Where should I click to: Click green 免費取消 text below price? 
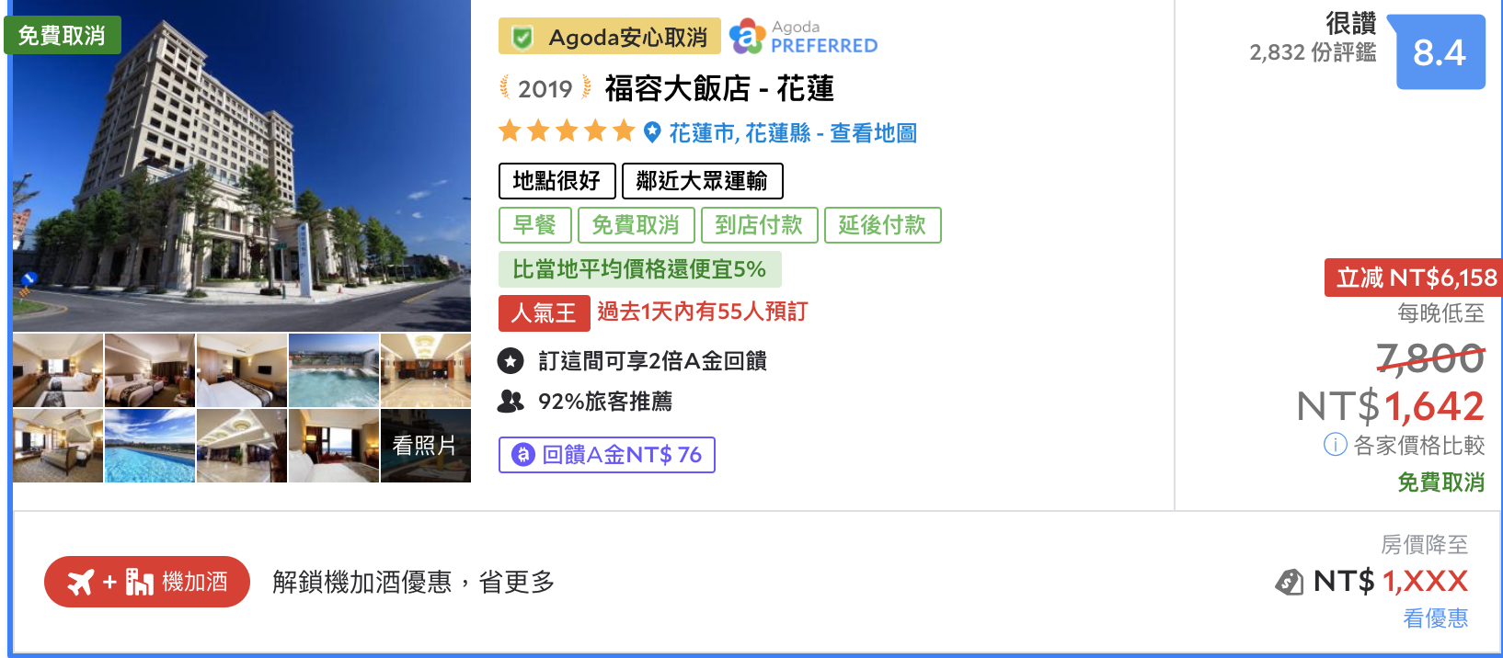[1441, 482]
